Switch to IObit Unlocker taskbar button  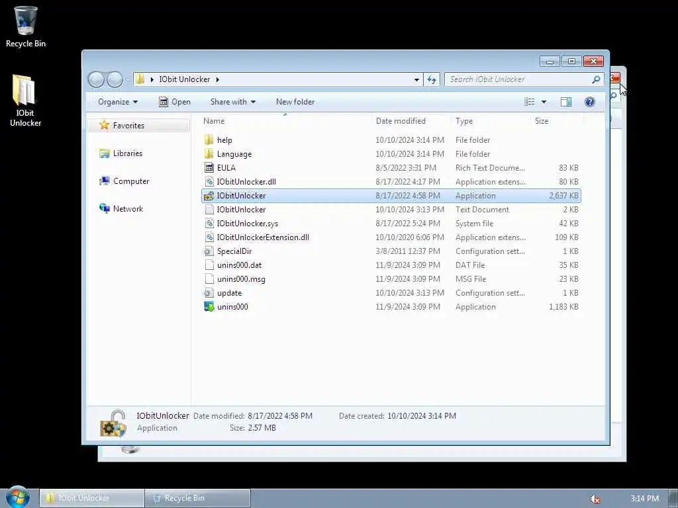[91, 498]
